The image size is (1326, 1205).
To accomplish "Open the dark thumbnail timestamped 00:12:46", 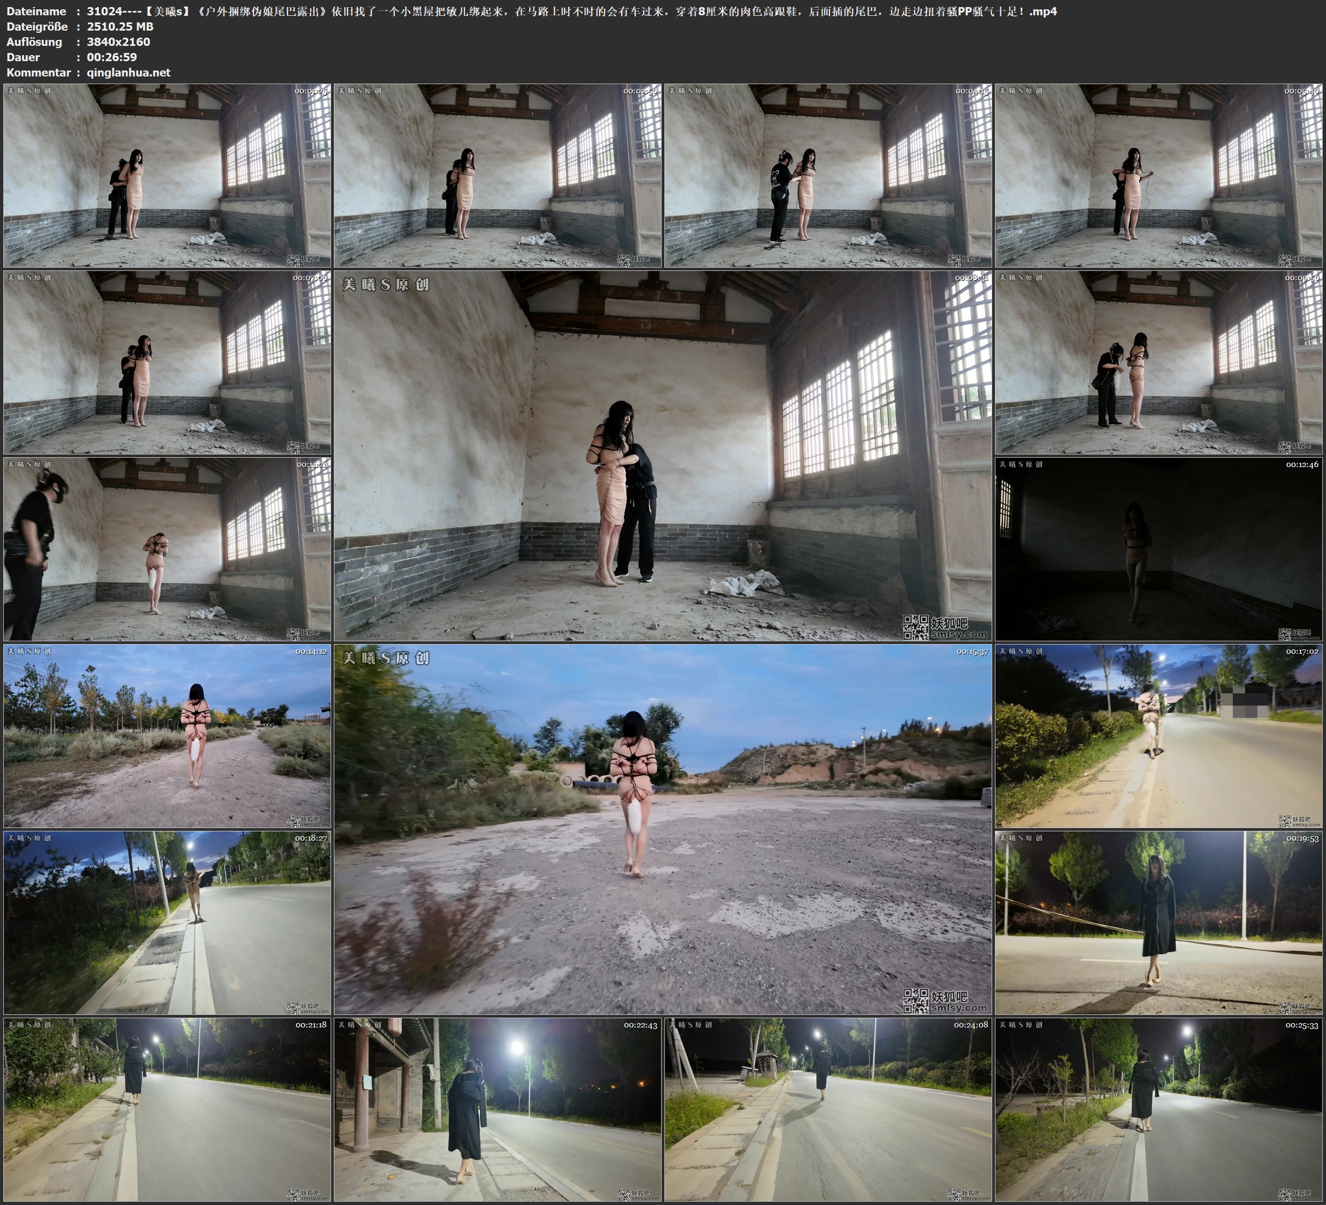I will coord(1159,549).
